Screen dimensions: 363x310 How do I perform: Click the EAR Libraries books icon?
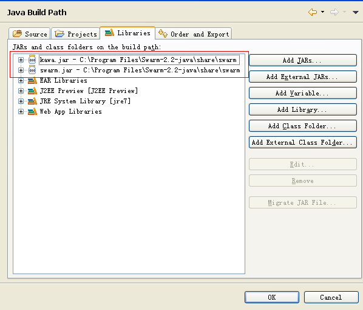tap(32, 80)
